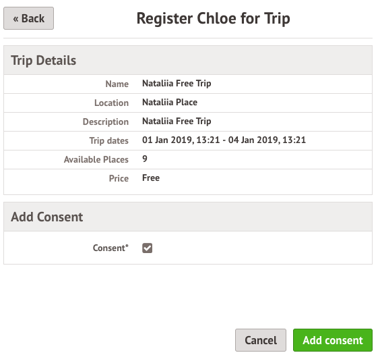The height and width of the screenshot is (357, 380).
Task: Click the Trip dates field label
Action: pos(109,141)
